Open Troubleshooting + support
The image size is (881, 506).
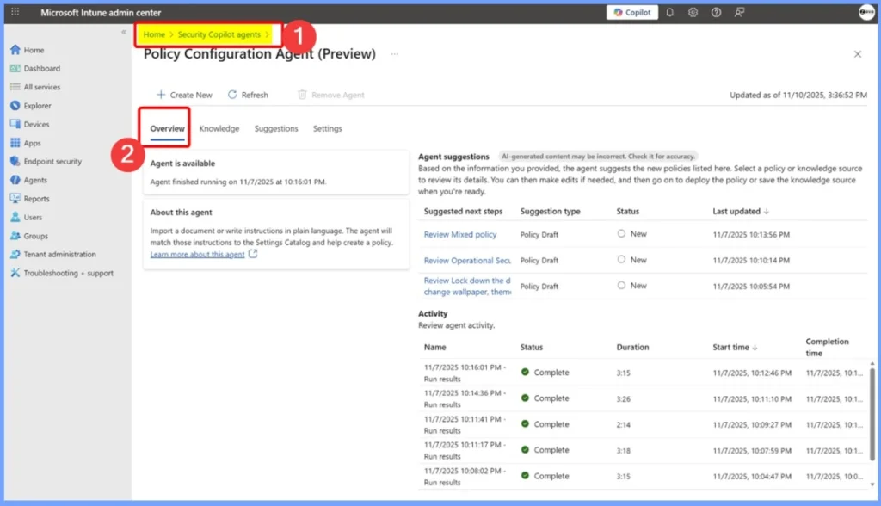click(64, 273)
